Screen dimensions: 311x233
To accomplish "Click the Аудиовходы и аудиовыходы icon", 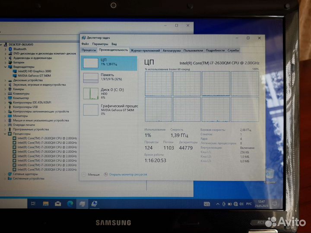I will [x=10, y=58].
